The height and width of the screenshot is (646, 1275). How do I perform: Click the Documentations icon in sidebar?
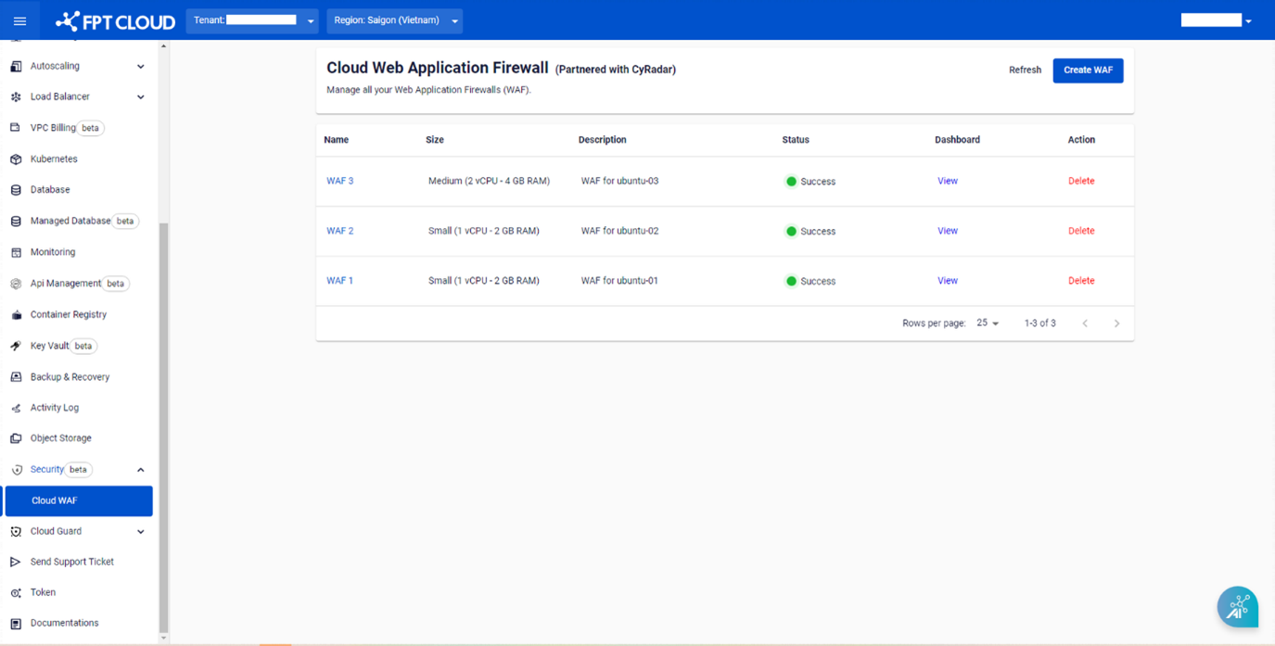(16, 624)
